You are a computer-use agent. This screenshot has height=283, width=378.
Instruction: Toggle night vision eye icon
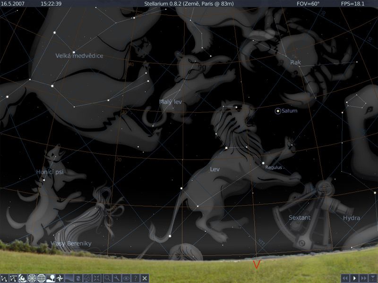[126, 278]
